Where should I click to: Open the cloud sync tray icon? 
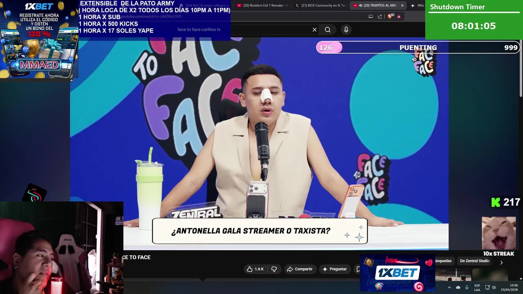(458, 287)
